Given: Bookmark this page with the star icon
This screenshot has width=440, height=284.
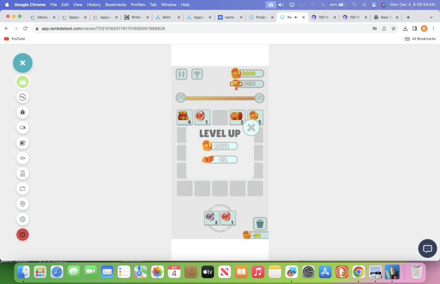Looking at the screenshot, I should [393, 29].
